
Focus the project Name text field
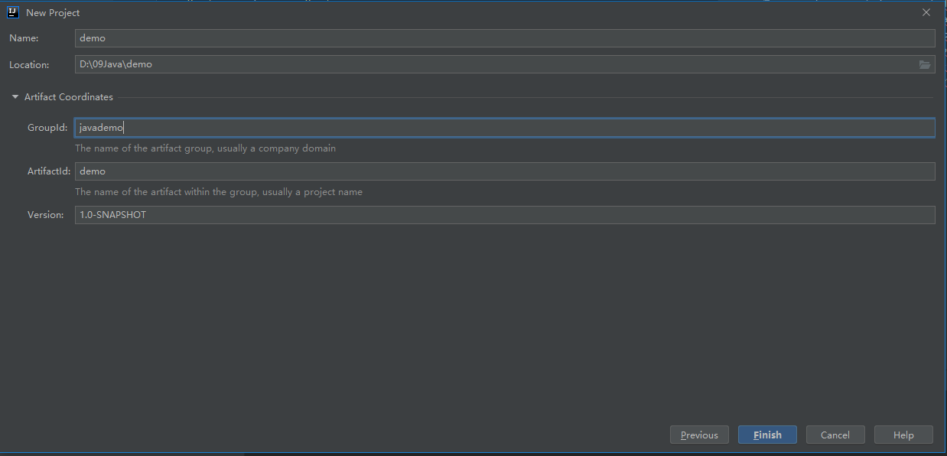click(505, 38)
